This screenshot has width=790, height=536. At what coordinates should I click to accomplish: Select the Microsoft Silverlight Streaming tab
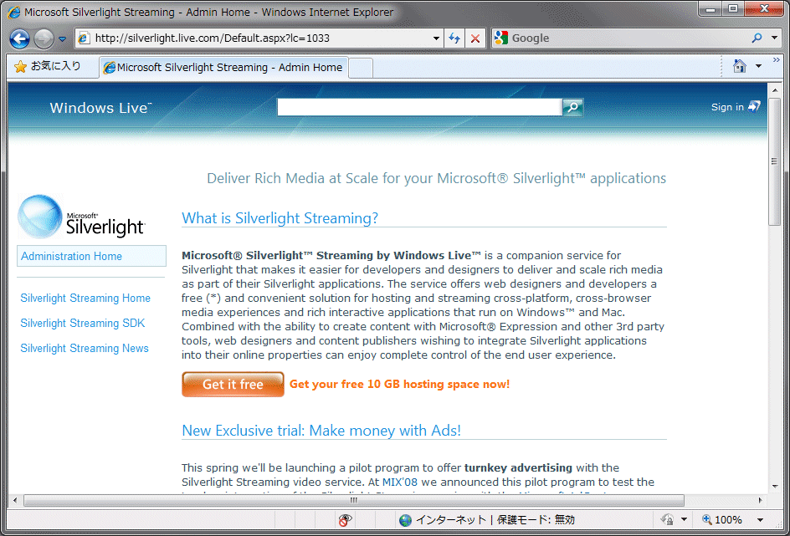tap(223, 68)
